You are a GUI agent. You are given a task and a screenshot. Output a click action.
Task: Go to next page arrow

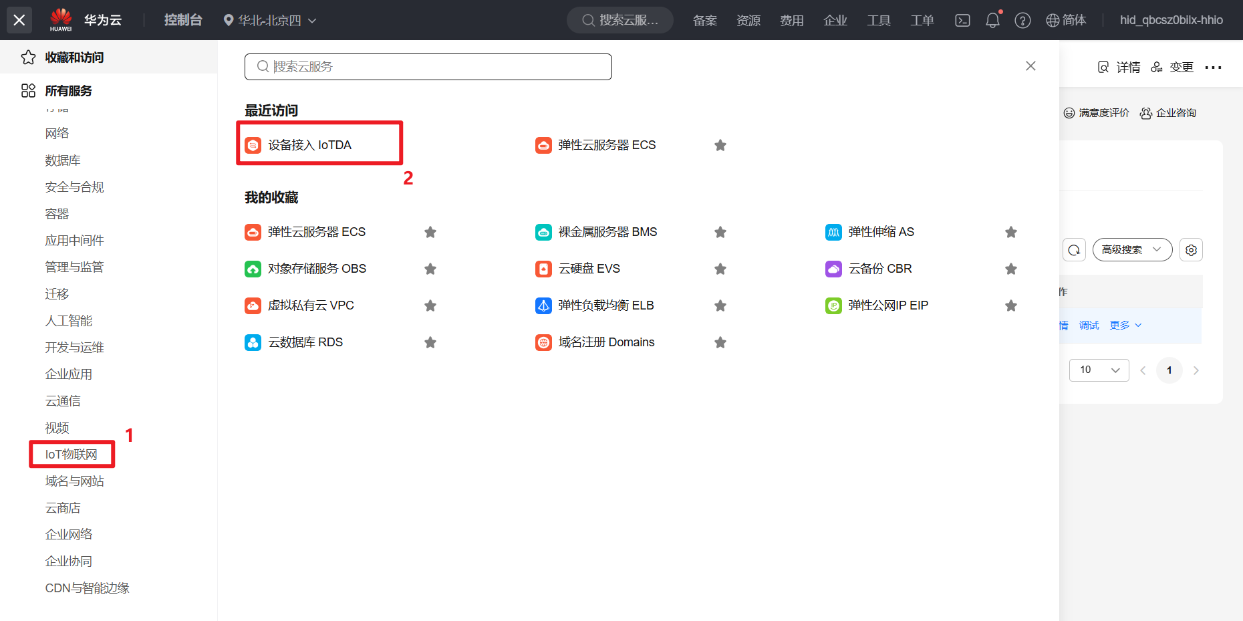click(1196, 370)
